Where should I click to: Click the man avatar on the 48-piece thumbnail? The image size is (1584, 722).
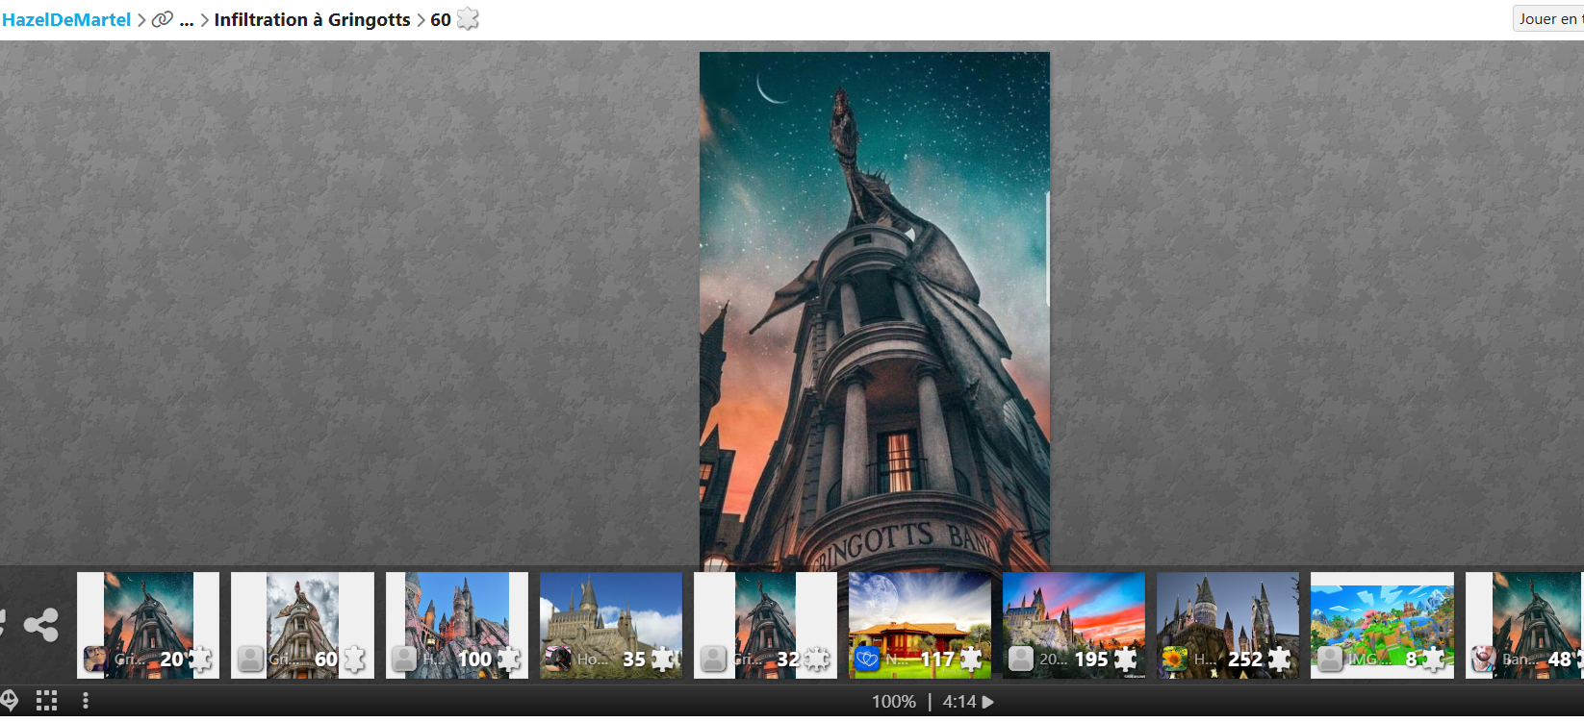(x=1484, y=659)
